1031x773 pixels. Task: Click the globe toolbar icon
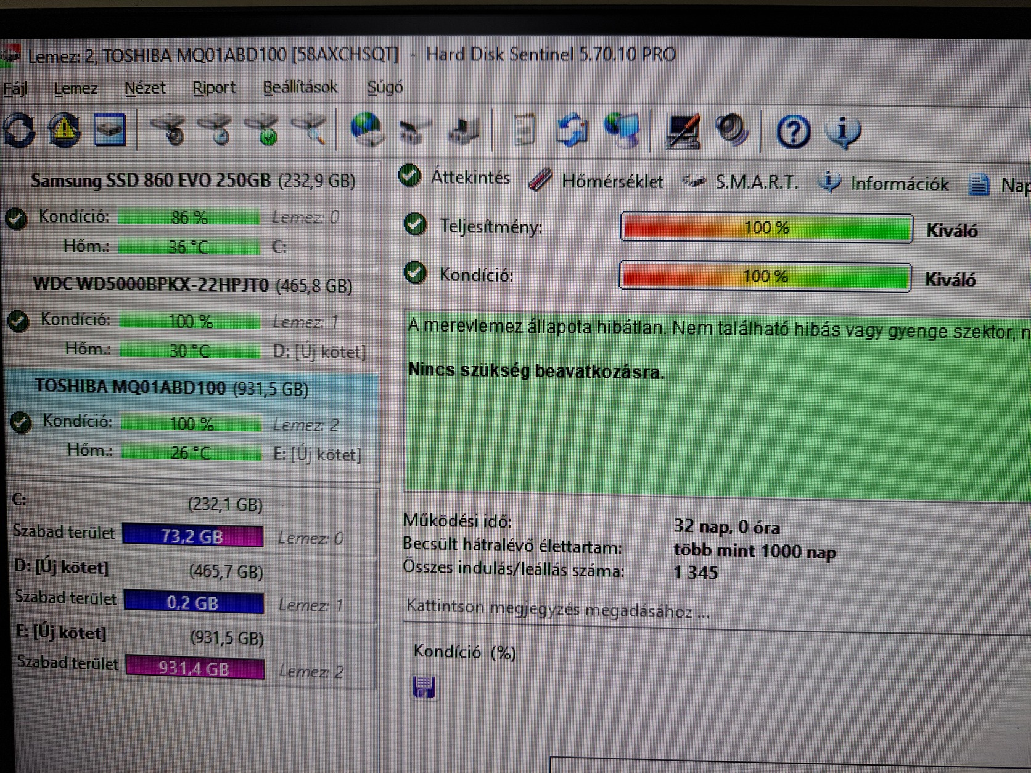point(368,129)
